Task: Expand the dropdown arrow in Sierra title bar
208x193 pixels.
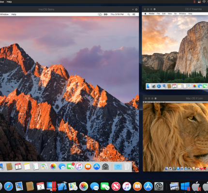Action: pos(133,10)
